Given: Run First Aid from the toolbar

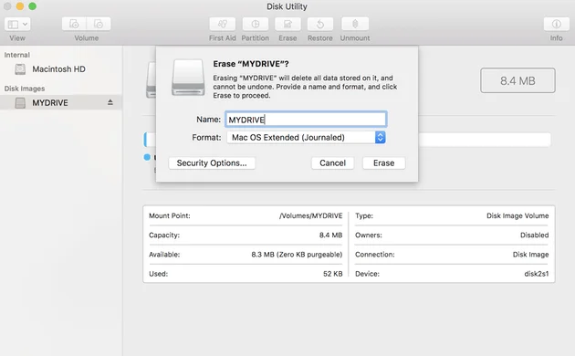Looking at the screenshot, I should 222,25.
